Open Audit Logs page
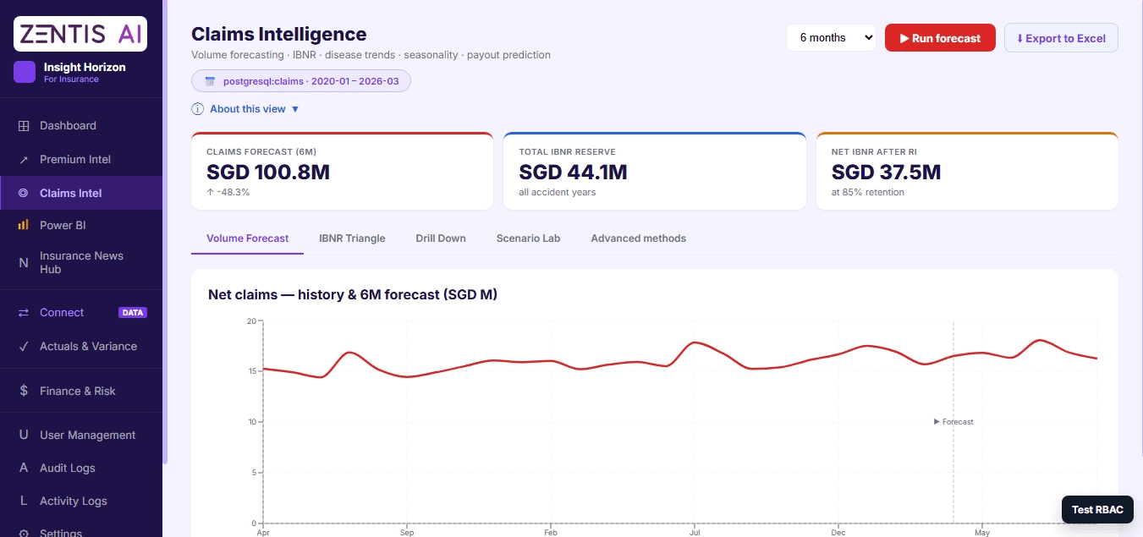 [x=81, y=469]
